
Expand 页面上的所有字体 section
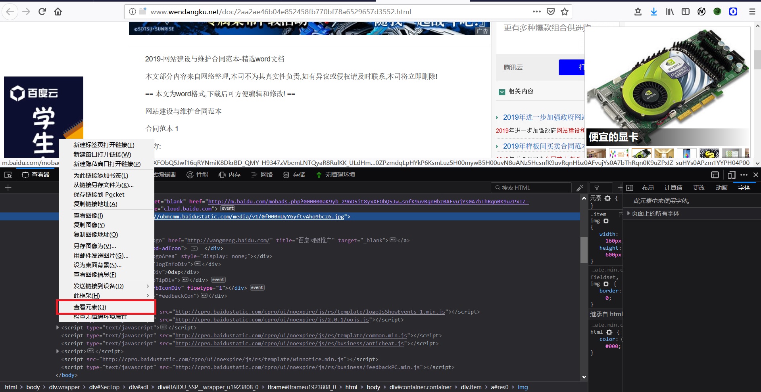pyautogui.click(x=628, y=213)
